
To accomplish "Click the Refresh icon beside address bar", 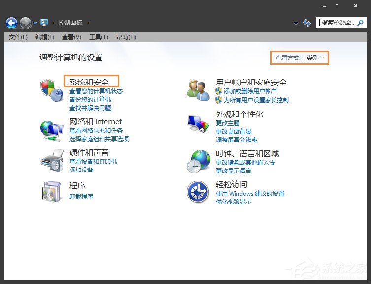I will pos(307,23).
